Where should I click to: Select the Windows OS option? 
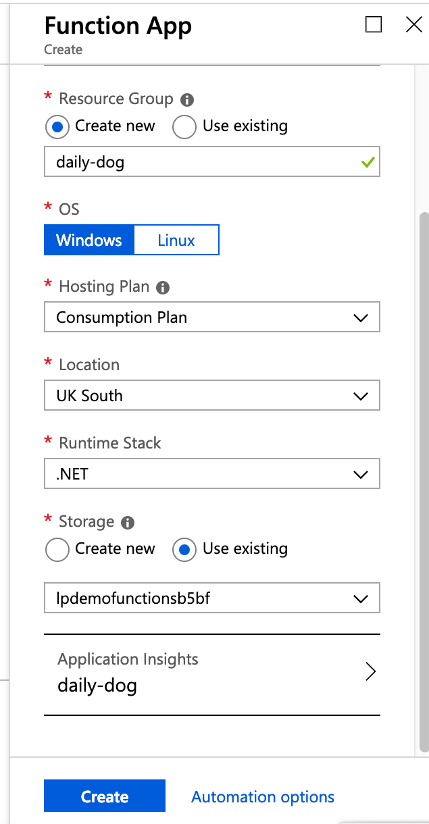point(89,240)
